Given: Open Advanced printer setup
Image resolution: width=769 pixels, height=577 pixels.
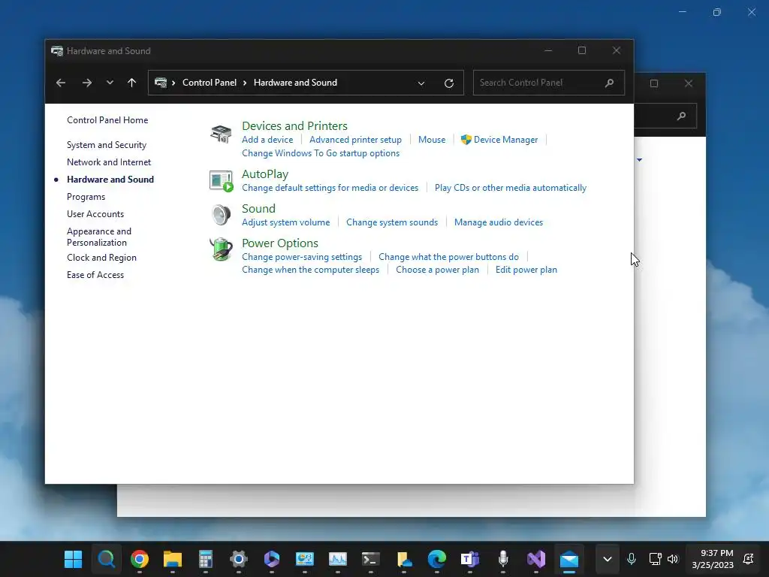Looking at the screenshot, I should 355,140.
